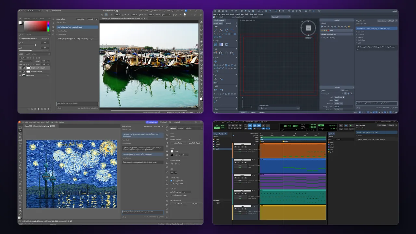Uncheck الالتقاط إلى النقطة in the vector editor
416x234 pixels.
(x=171, y=181)
